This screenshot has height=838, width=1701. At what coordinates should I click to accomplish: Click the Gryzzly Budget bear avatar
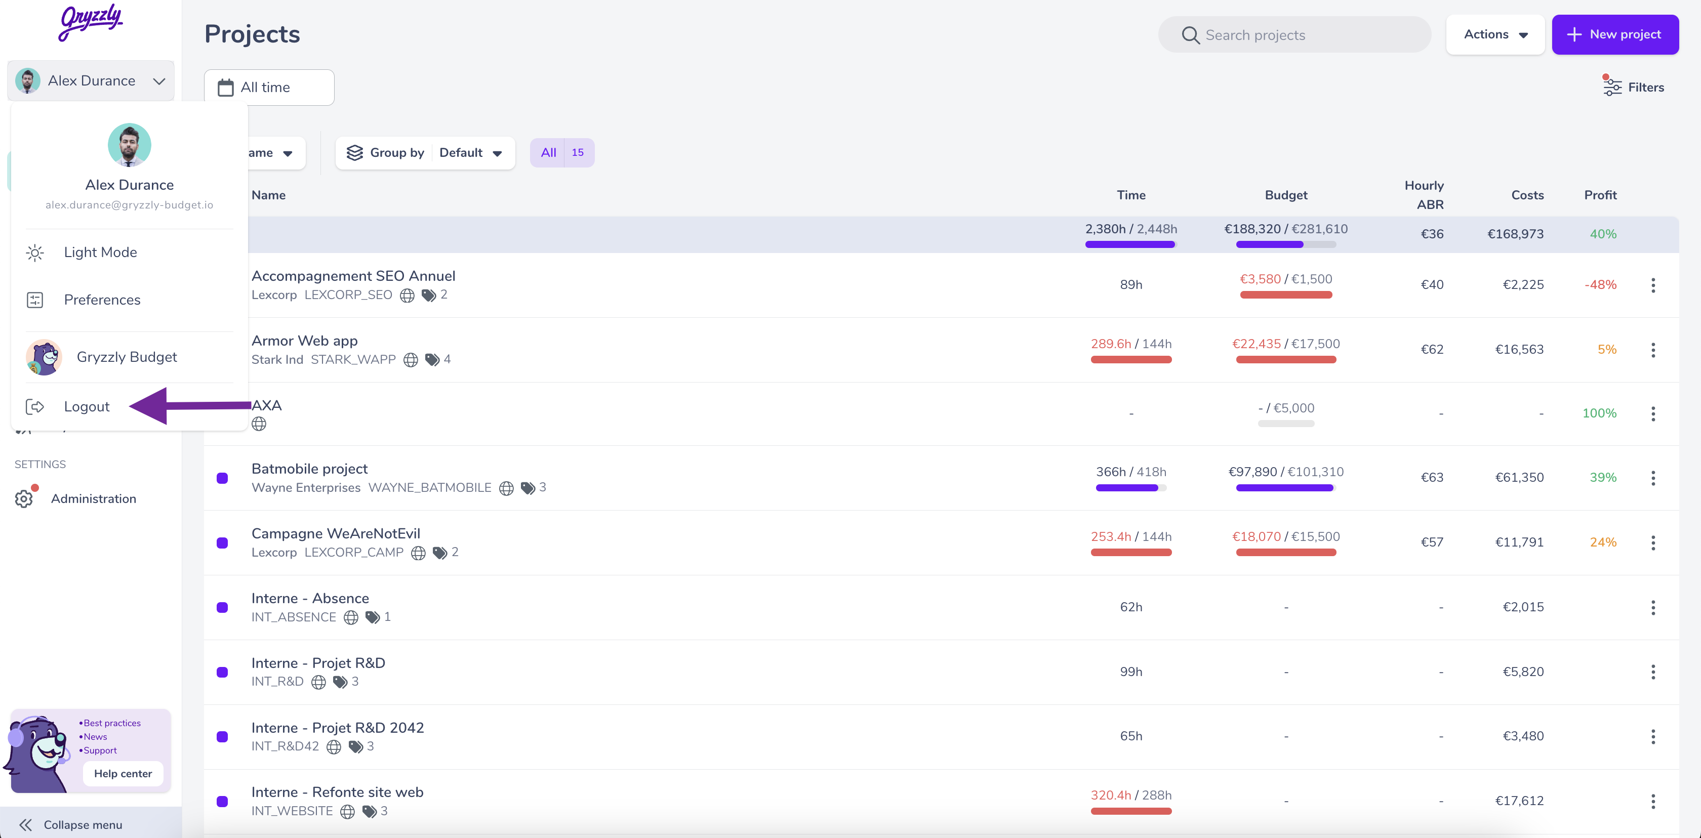[44, 357]
